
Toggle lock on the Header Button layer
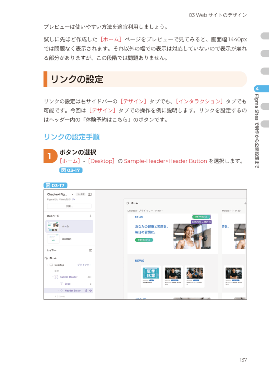pyautogui.click(x=86, y=290)
